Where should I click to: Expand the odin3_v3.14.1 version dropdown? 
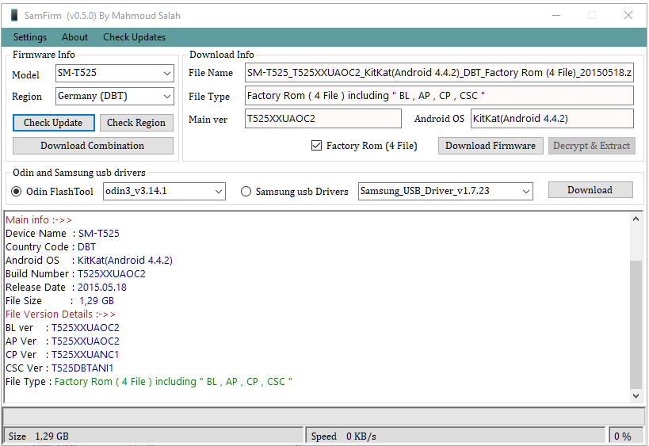point(164,191)
